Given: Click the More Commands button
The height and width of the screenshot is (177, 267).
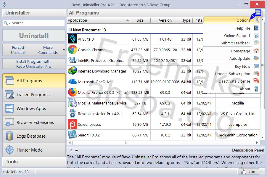Looking at the screenshot, I should [x=48, y=50].
